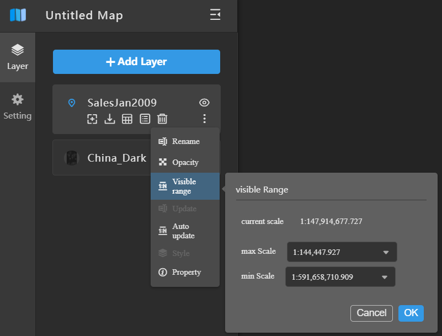
Task: Click the Add Layer button
Action: click(x=136, y=62)
